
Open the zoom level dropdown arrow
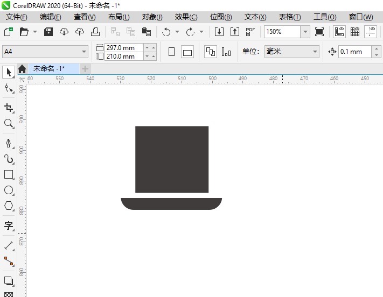pyautogui.click(x=305, y=32)
